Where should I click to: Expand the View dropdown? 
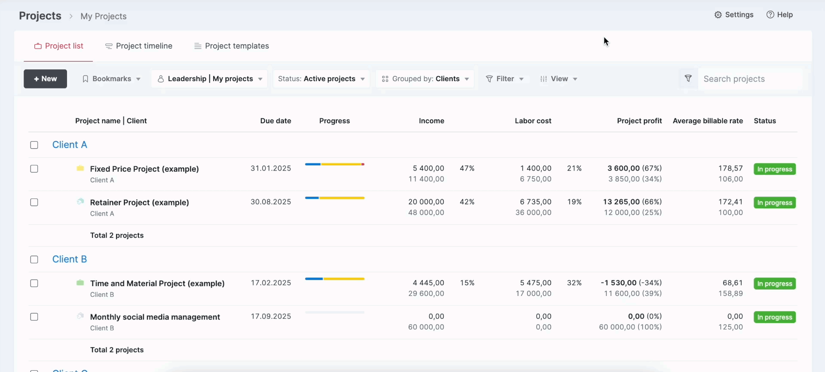pos(559,79)
